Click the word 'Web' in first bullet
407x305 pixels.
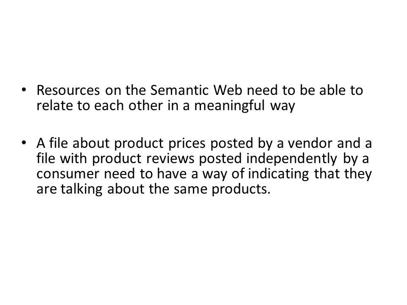coord(228,91)
